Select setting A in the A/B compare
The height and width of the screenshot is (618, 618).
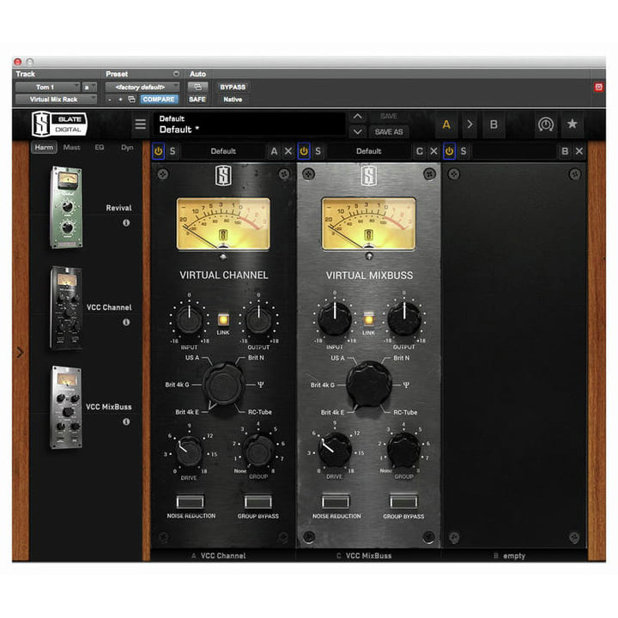pos(446,124)
